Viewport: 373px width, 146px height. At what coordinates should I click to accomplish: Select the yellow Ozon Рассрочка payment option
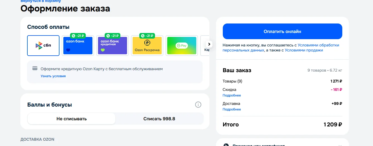tap(147, 46)
